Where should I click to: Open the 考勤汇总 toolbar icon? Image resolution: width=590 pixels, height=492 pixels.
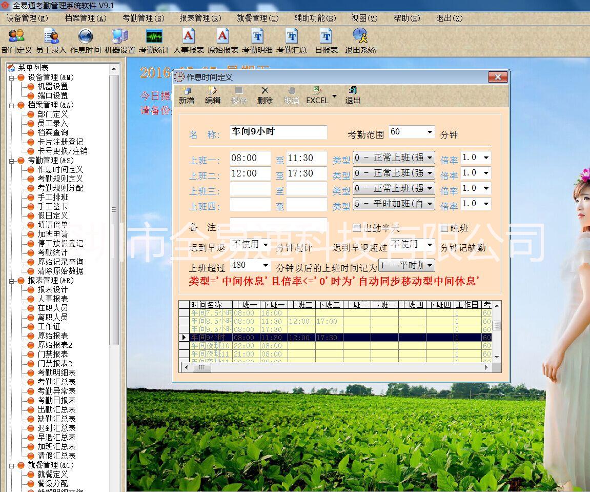tap(292, 41)
